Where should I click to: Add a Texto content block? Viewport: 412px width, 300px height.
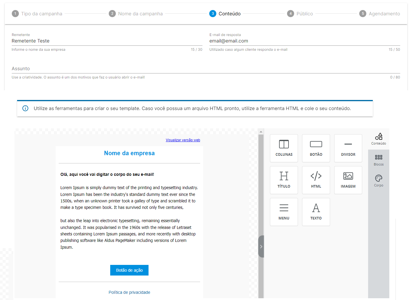(316, 212)
